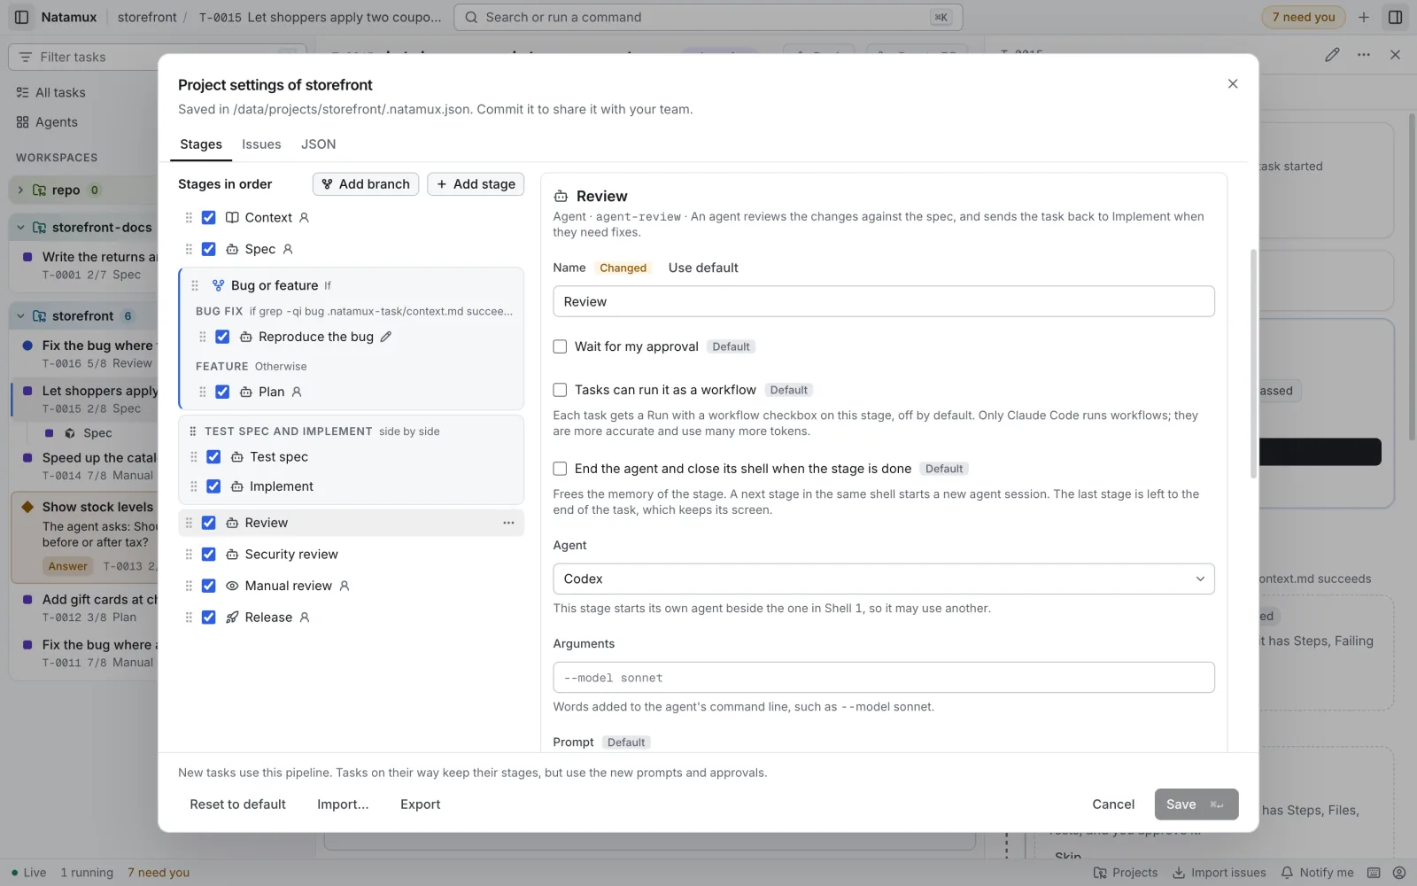
Task: Click the Answer button on stock levels card
Action: [x=68, y=566]
